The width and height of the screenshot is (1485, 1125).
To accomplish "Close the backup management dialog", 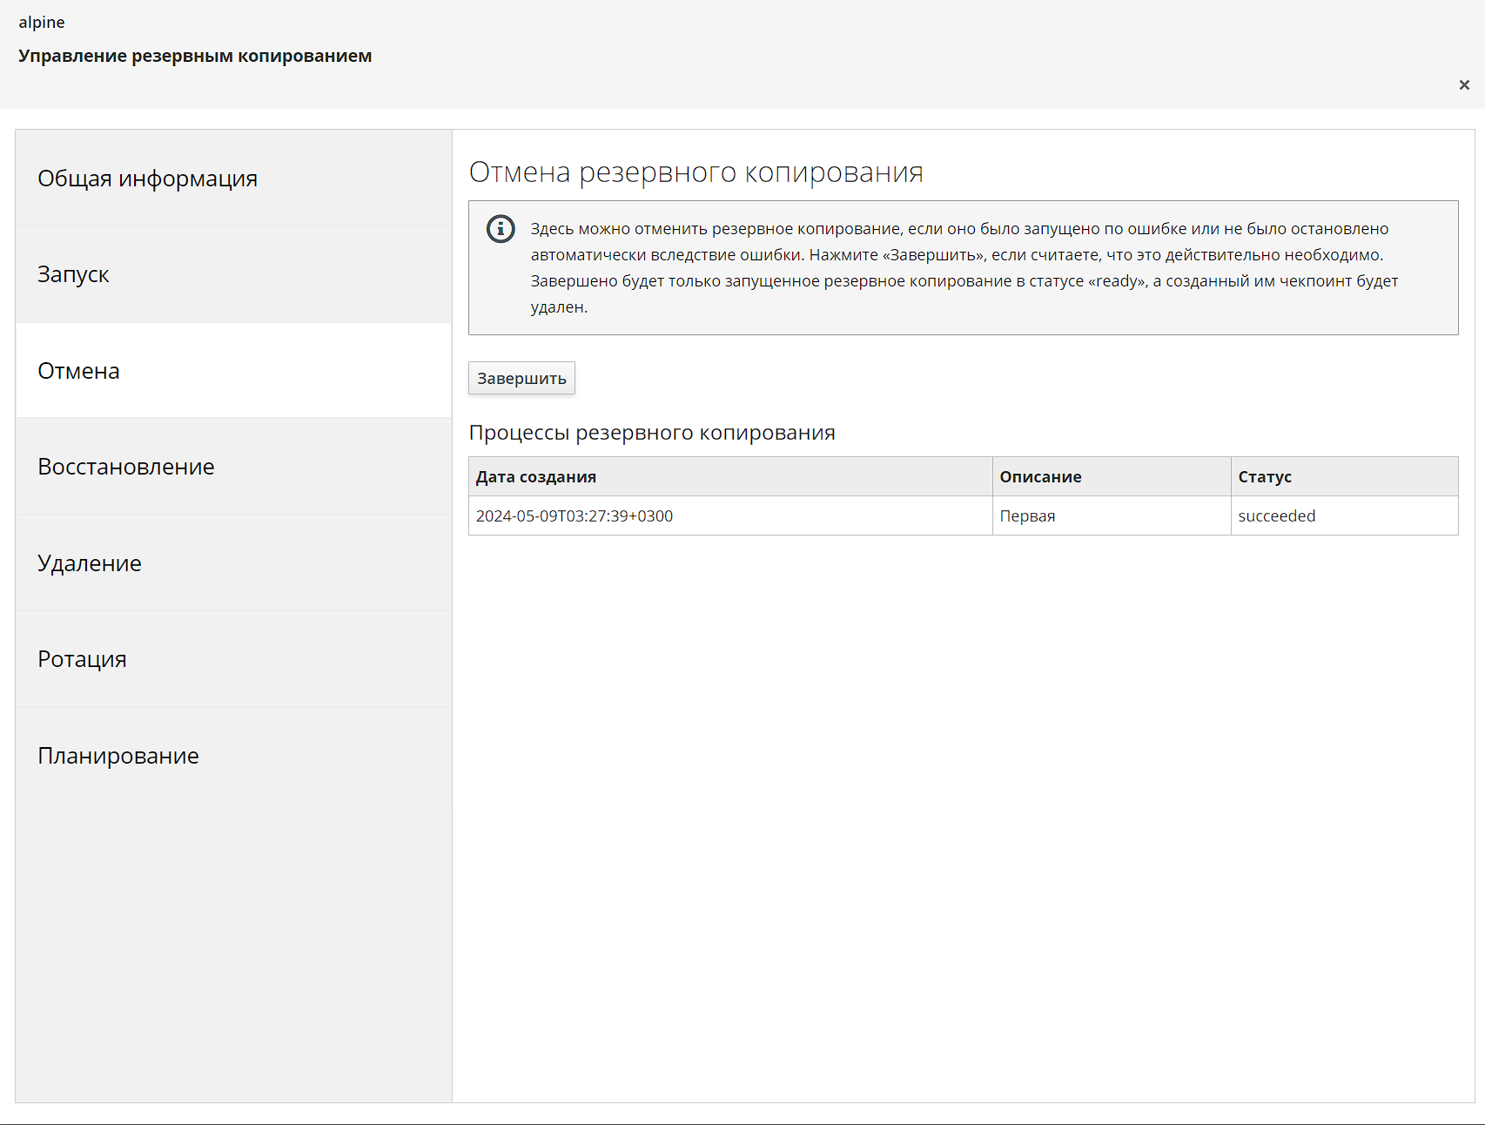I will click(x=1464, y=84).
